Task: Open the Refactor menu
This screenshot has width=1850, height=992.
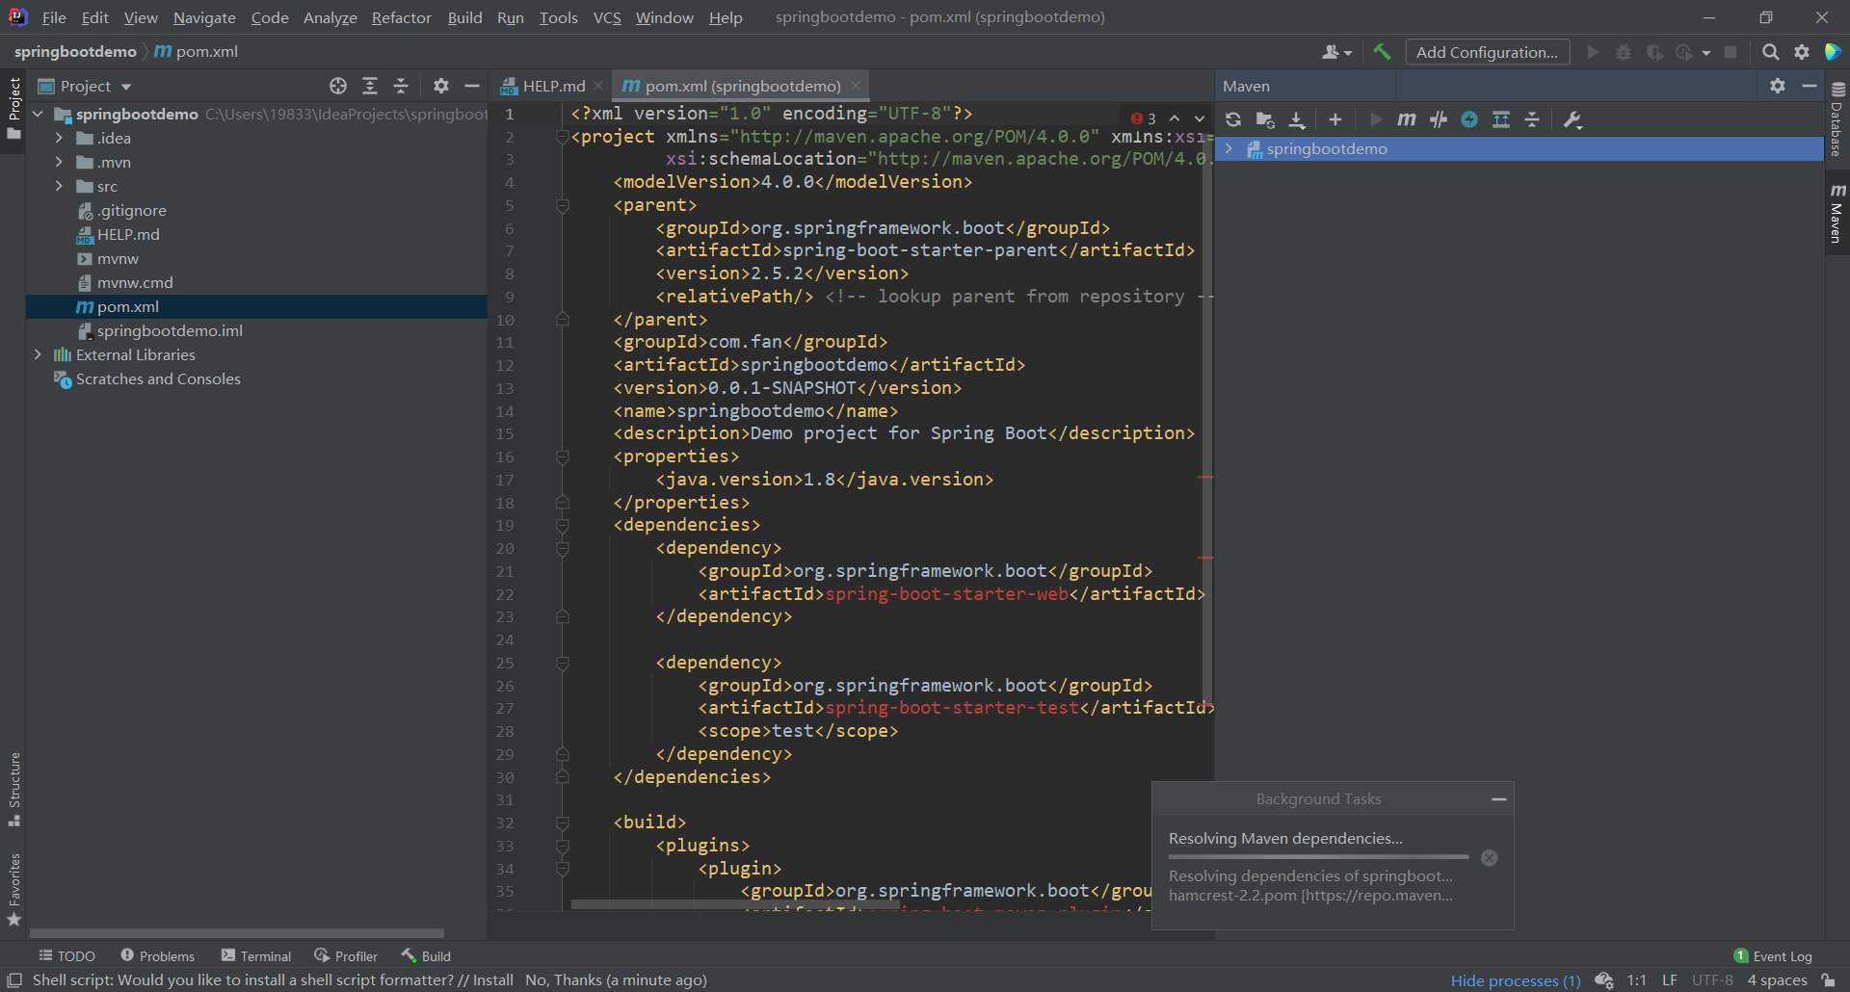Action: click(401, 17)
